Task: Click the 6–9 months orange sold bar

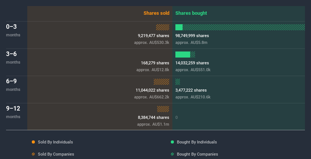Action: click(161, 82)
